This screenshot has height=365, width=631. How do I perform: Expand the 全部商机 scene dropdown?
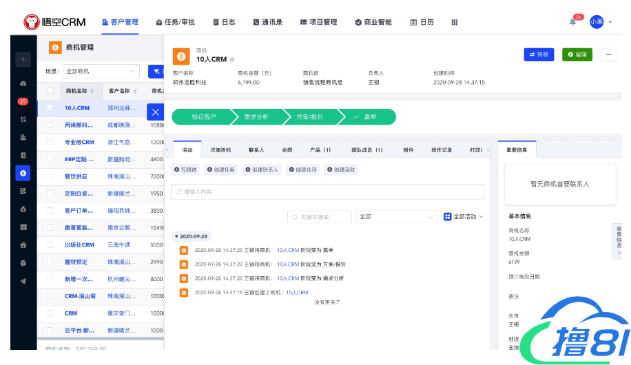[101, 71]
